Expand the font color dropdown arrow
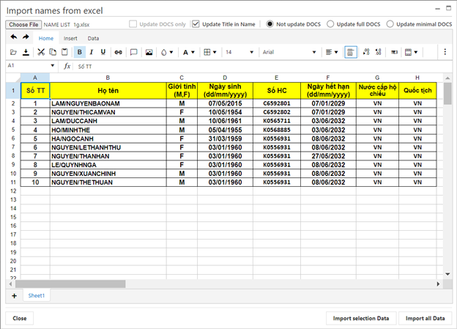 coord(193,52)
